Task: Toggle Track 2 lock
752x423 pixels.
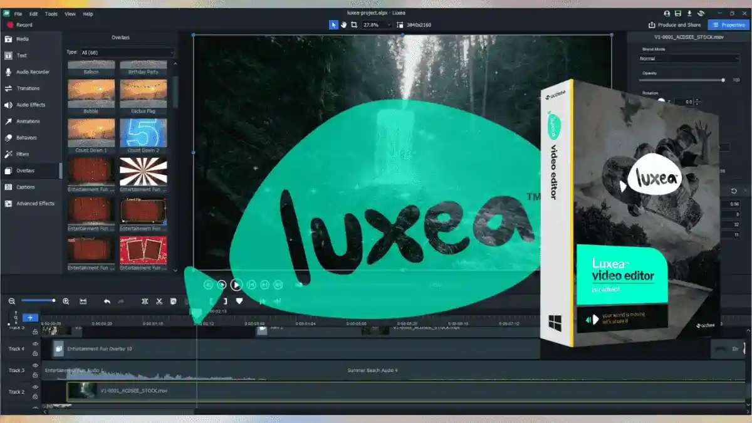Action: click(35, 396)
